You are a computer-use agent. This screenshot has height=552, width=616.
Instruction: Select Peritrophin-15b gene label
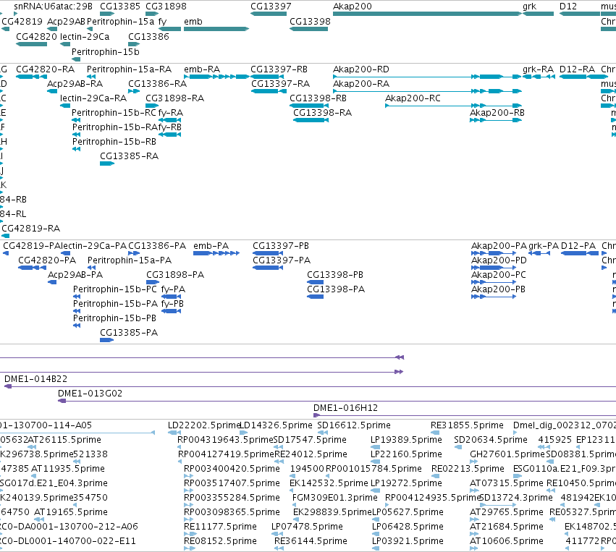tap(105, 52)
